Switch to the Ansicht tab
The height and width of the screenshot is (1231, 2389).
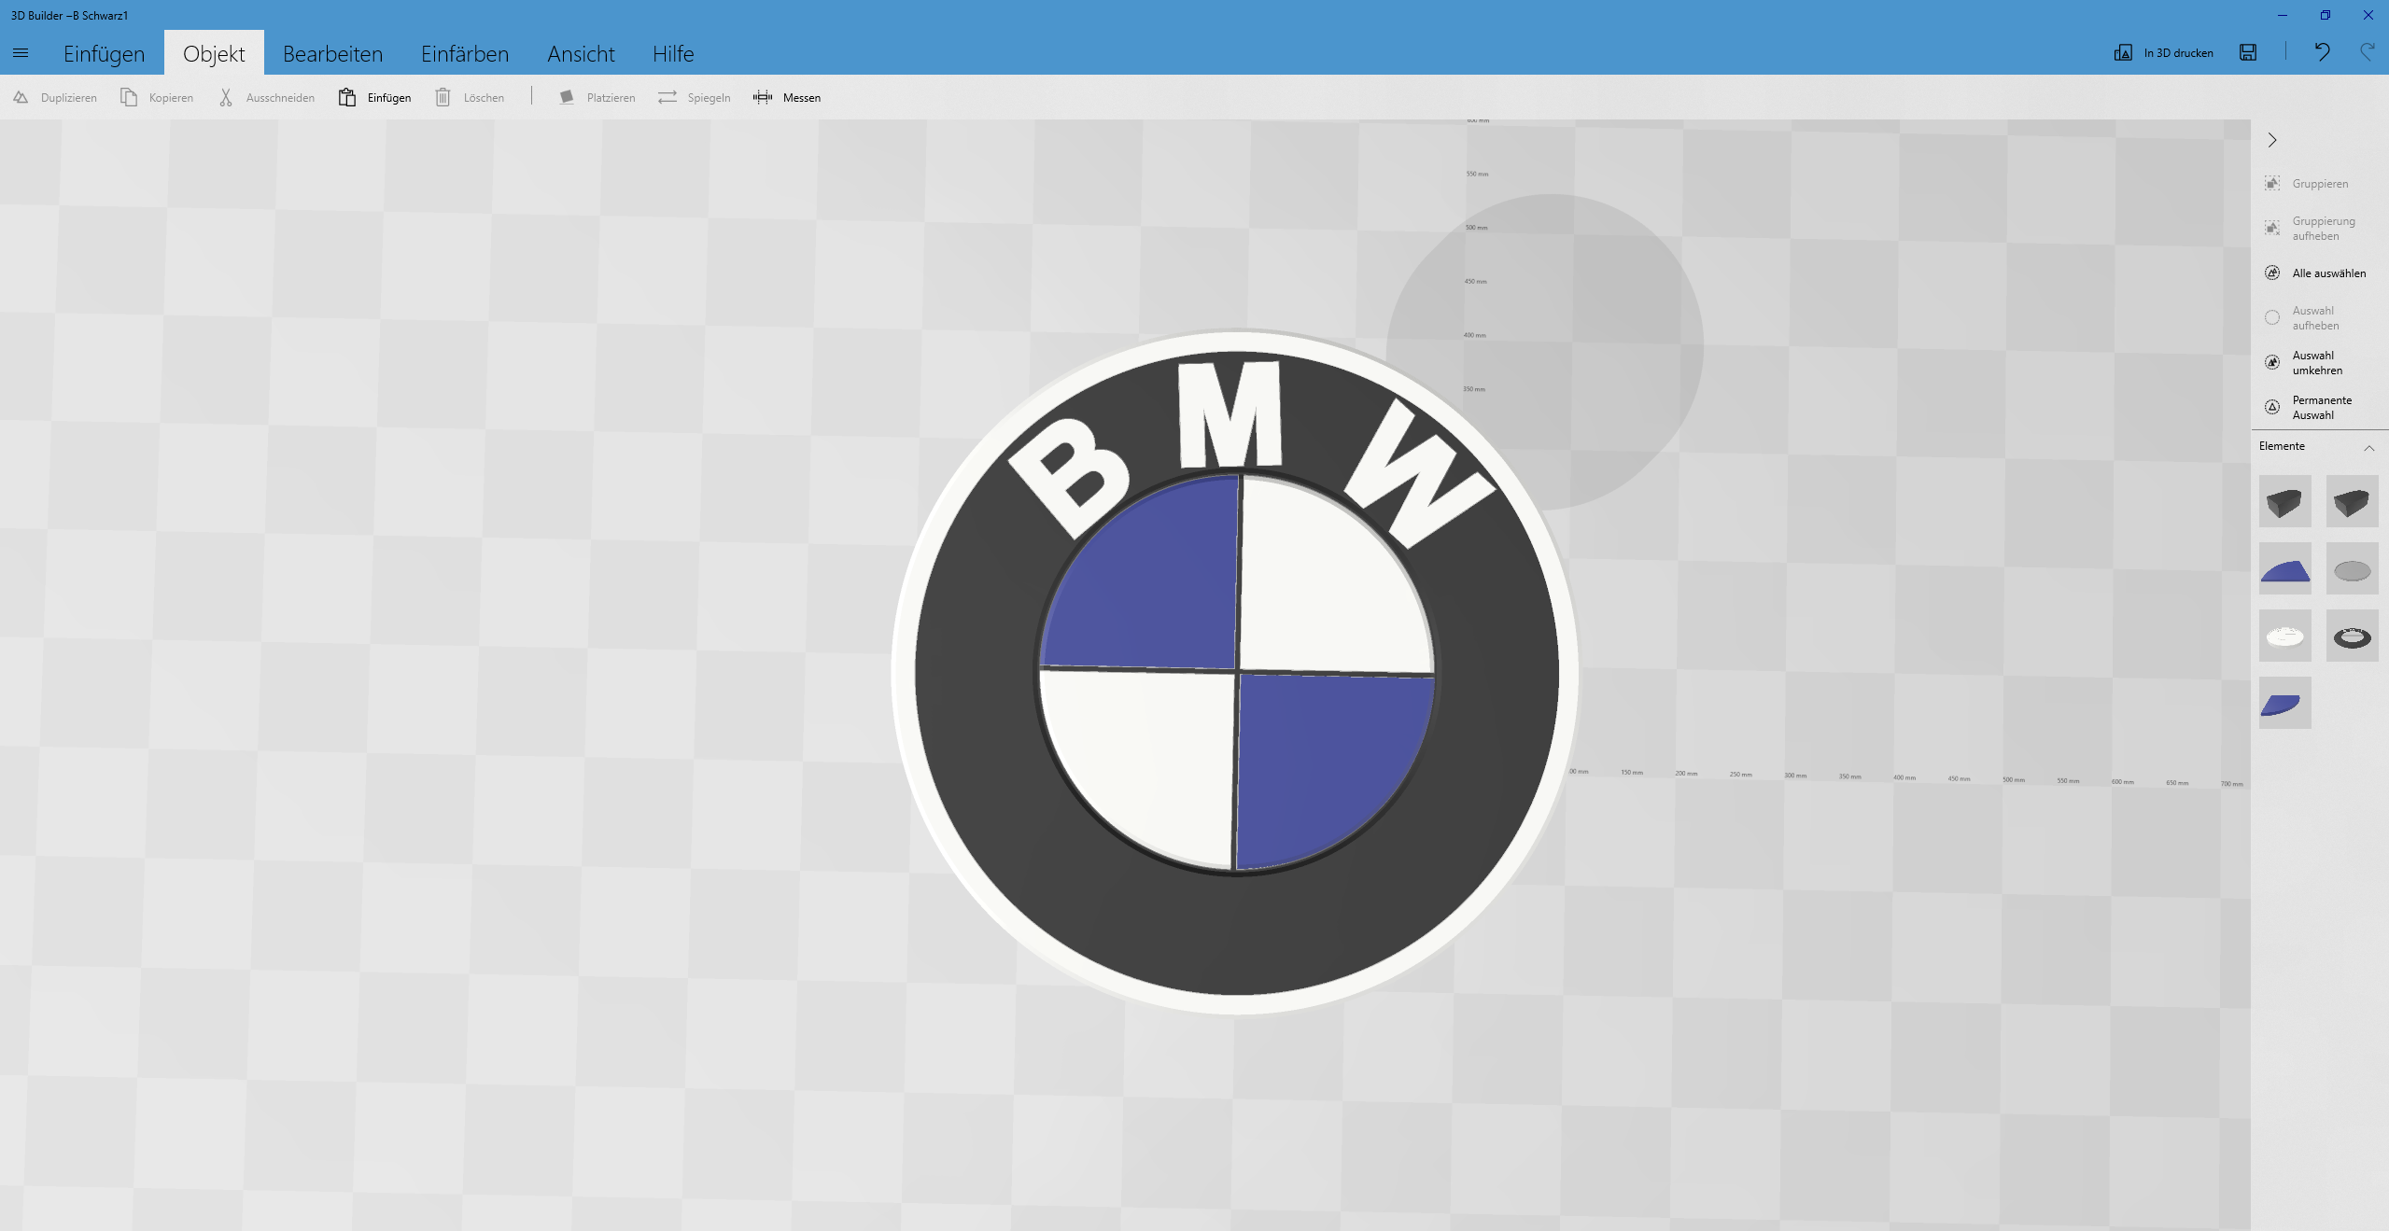581,53
